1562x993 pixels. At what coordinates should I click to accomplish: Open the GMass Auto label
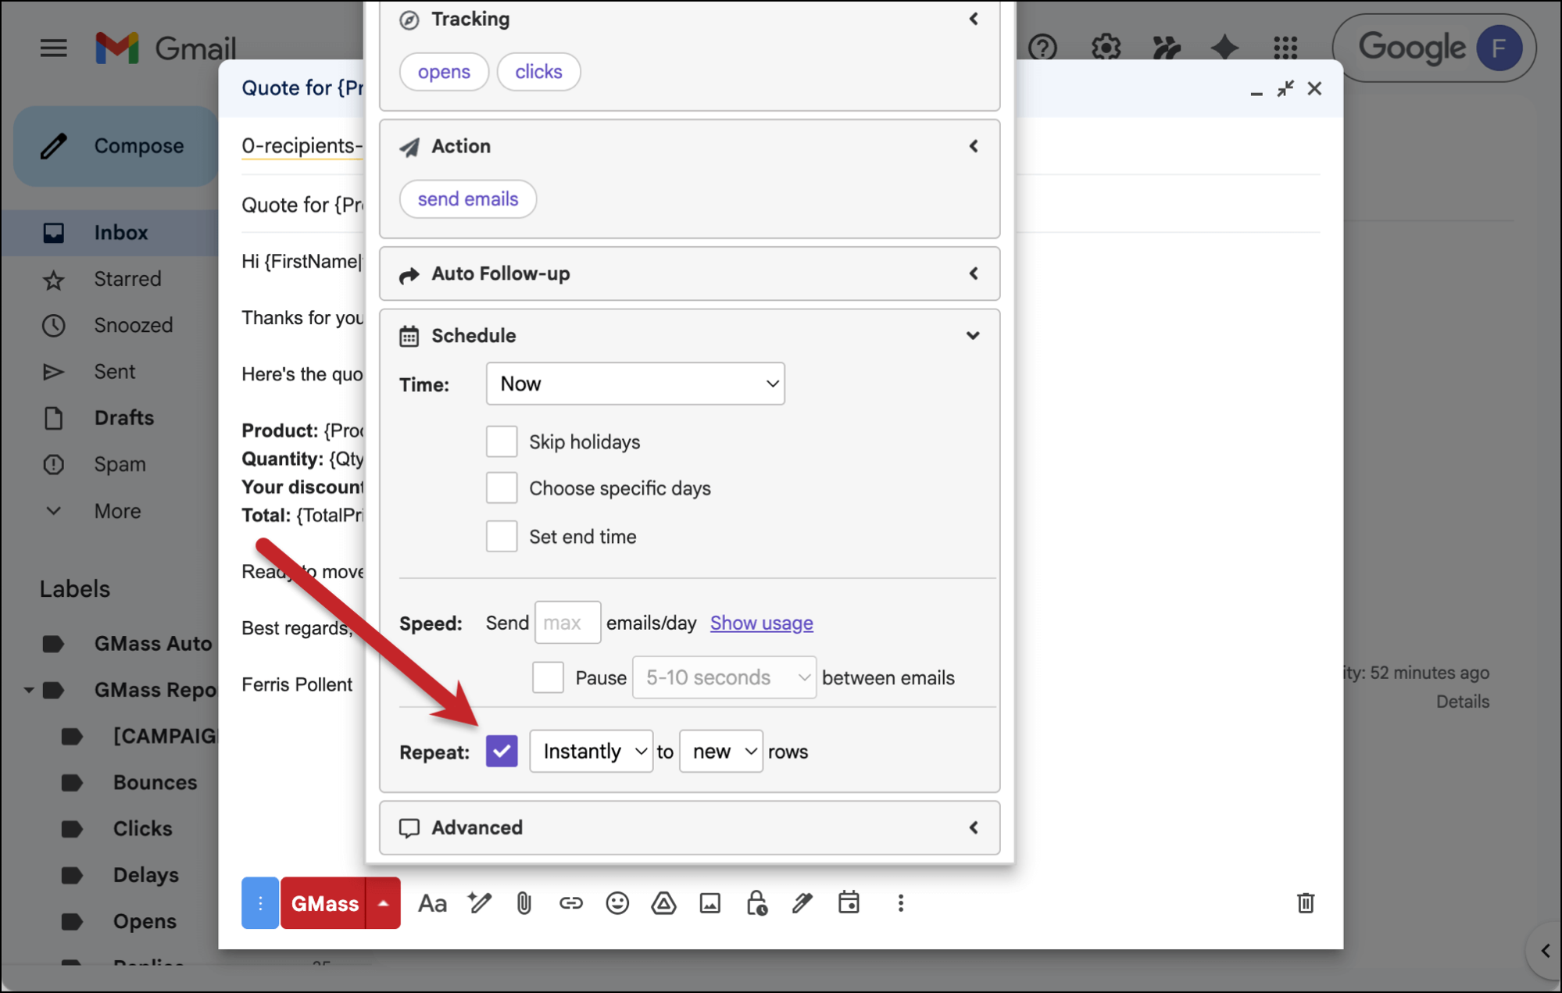click(x=152, y=644)
